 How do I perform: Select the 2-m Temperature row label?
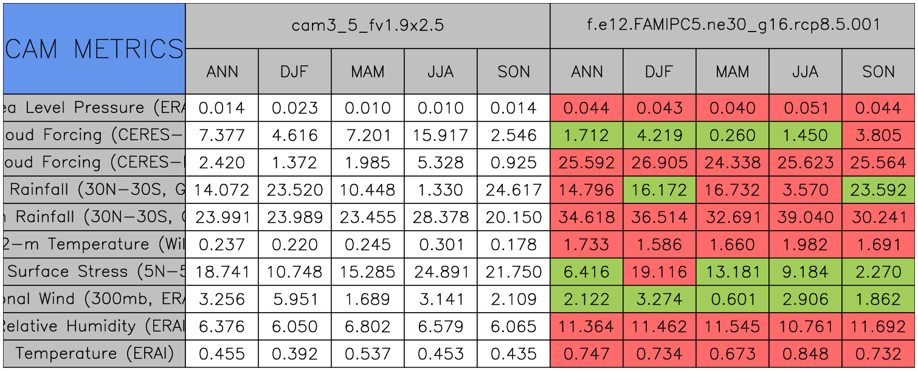94,245
